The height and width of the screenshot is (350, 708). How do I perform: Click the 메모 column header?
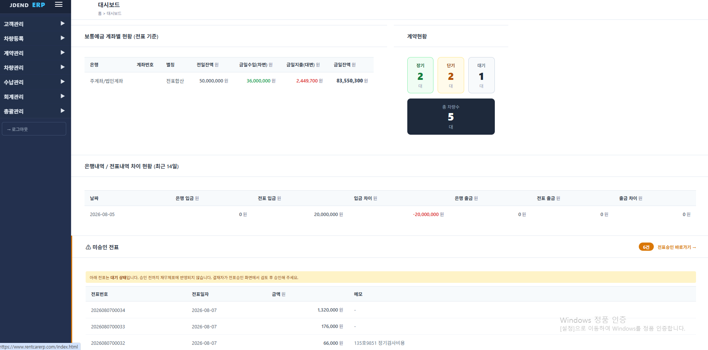pyautogui.click(x=358, y=294)
